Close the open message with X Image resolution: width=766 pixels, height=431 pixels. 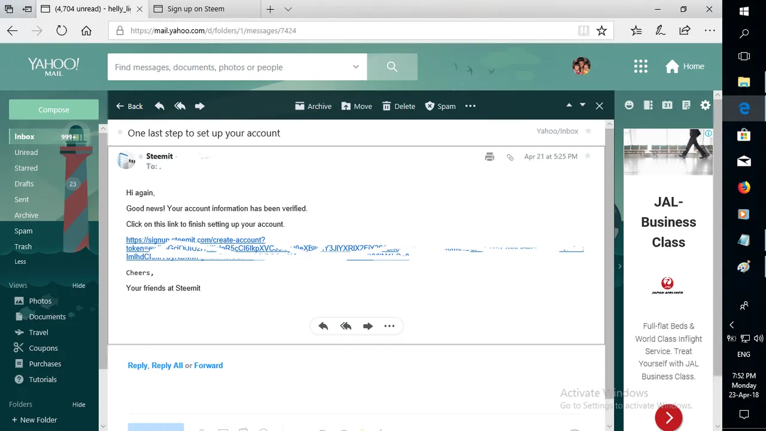(x=599, y=106)
